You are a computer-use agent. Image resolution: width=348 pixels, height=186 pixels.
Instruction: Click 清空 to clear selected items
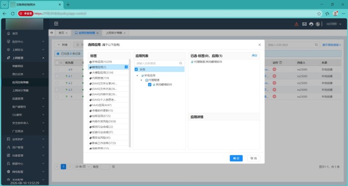tap(255, 56)
